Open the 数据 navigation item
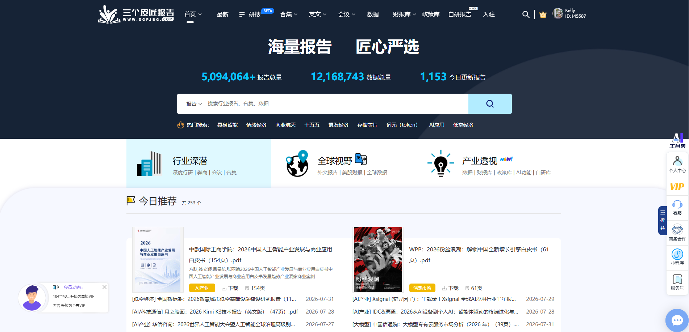 pyautogui.click(x=373, y=14)
